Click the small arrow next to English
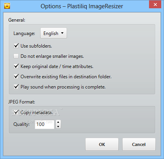 (62, 33)
